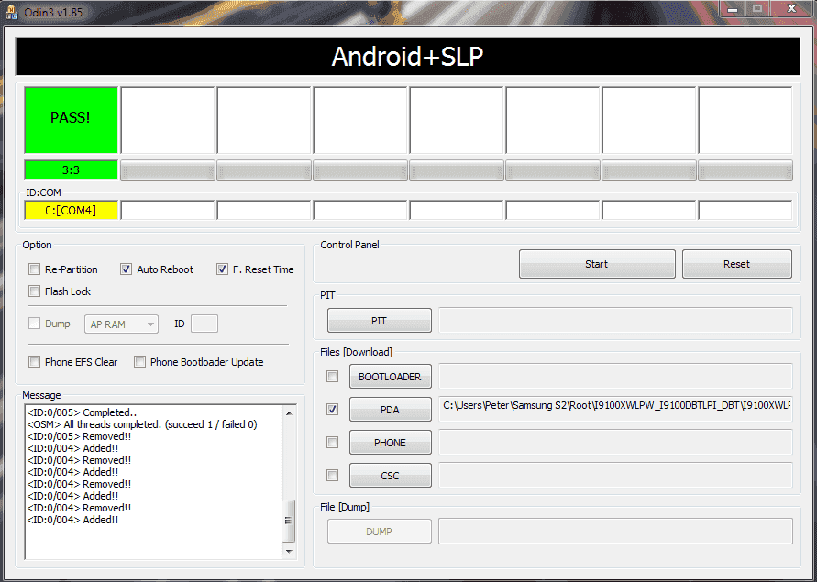Tick Phone Bootloader Update checkbox
This screenshot has width=817, height=582.
pyautogui.click(x=139, y=362)
